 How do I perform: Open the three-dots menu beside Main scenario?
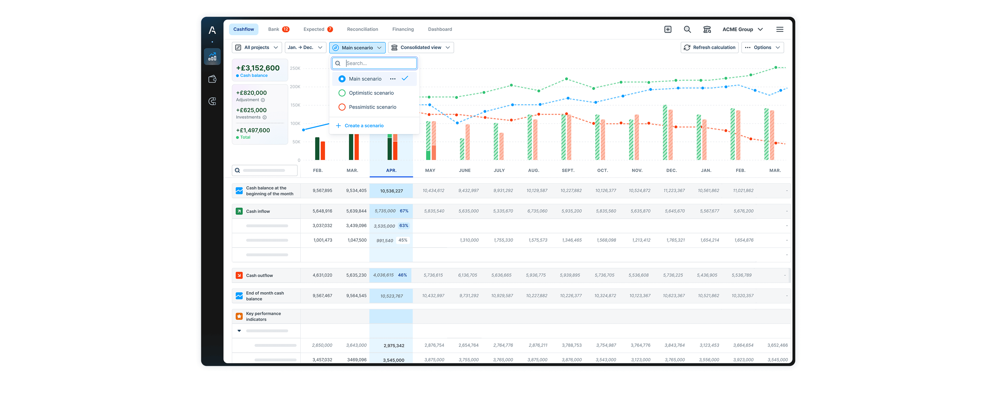point(393,79)
